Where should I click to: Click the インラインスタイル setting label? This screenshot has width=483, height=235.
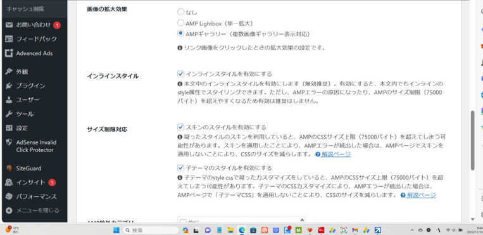pos(113,77)
